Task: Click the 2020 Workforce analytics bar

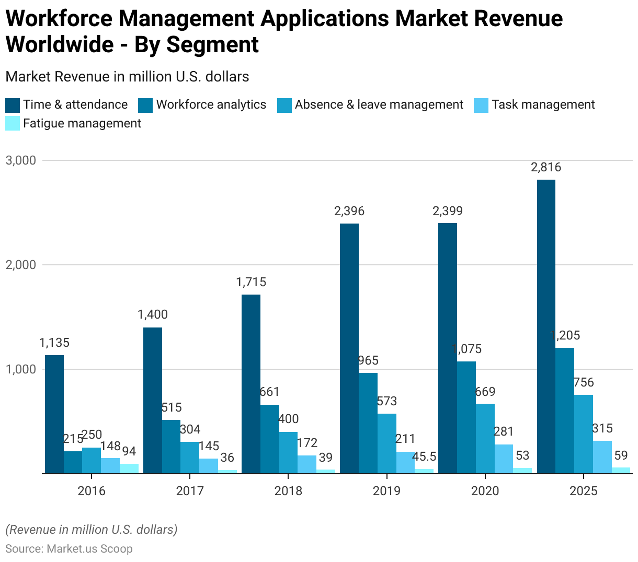Action: pos(466,417)
